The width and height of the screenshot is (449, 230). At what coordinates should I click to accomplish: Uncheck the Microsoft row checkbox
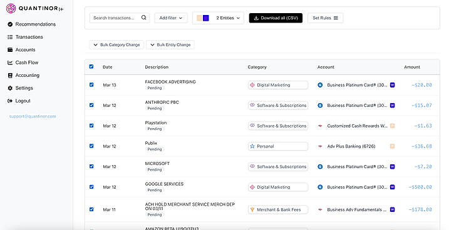tap(91, 166)
